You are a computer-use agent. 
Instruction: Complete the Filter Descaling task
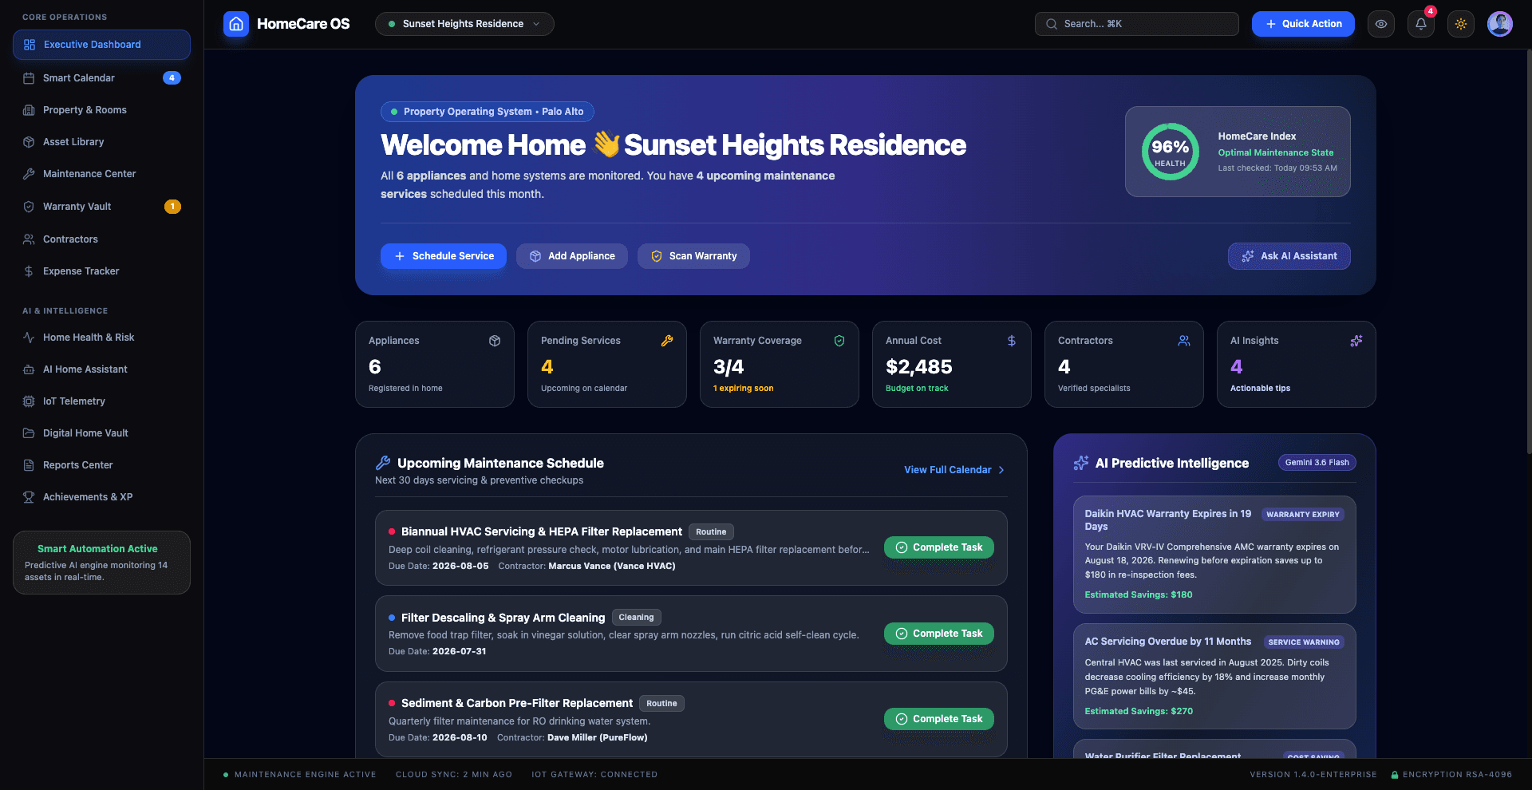[939, 634]
